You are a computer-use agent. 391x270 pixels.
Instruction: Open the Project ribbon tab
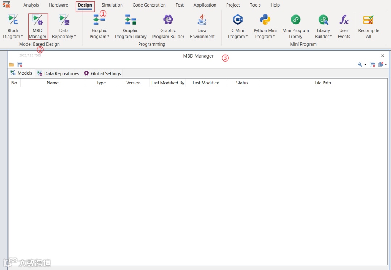[x=233, y=5]
